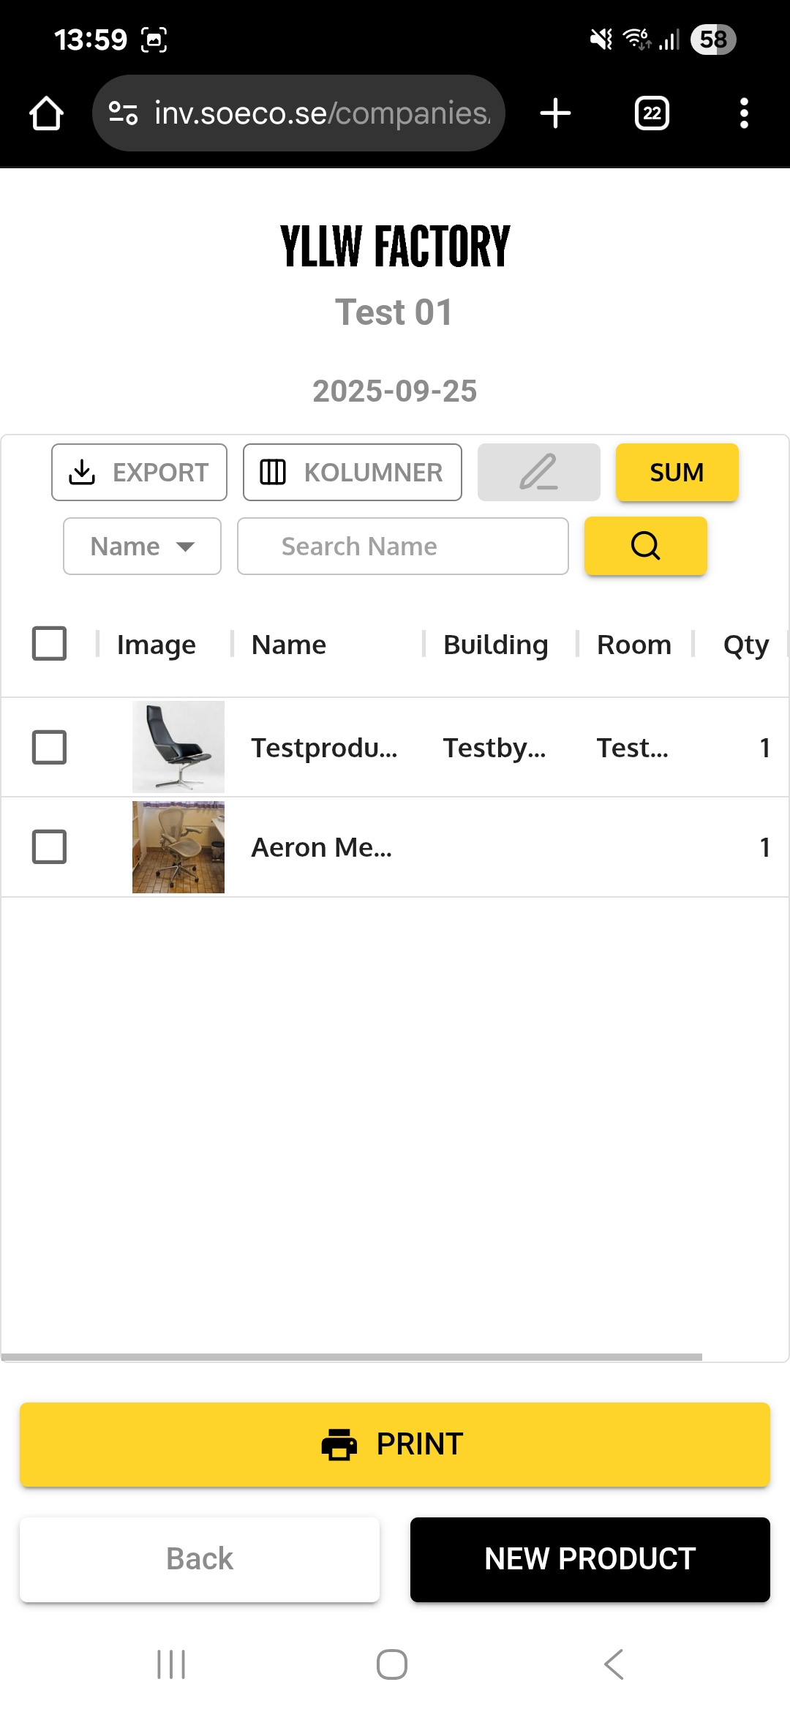Sort by the Building column header
This screenshot has height=1712, width=790.
(x=495, y=645)
